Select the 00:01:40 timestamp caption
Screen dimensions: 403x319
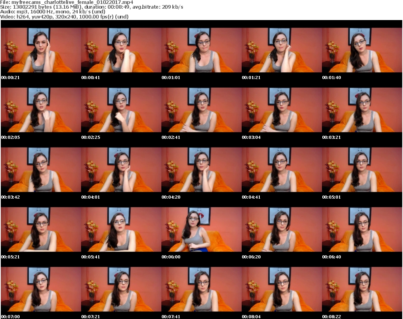pyautogui.click(x=331, y=77)
